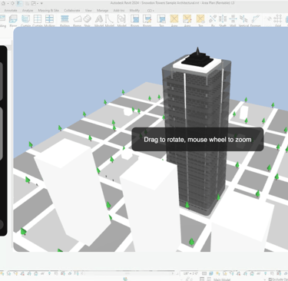Pick the Ramp tool
The width and height of the screenshot is (288, 281).
coord(78,20)
